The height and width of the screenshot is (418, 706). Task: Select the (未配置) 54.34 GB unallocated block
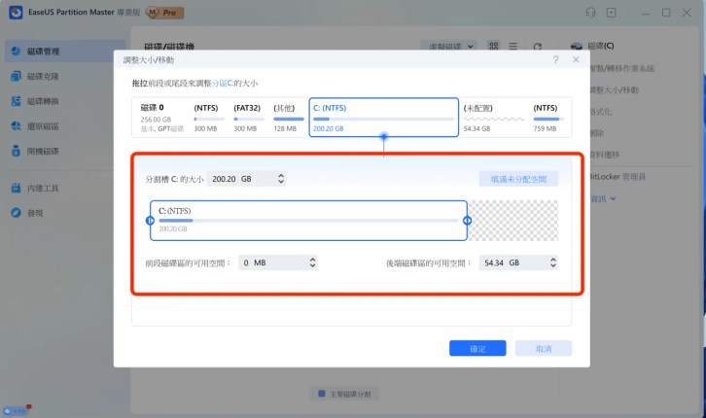coord(493,118)
